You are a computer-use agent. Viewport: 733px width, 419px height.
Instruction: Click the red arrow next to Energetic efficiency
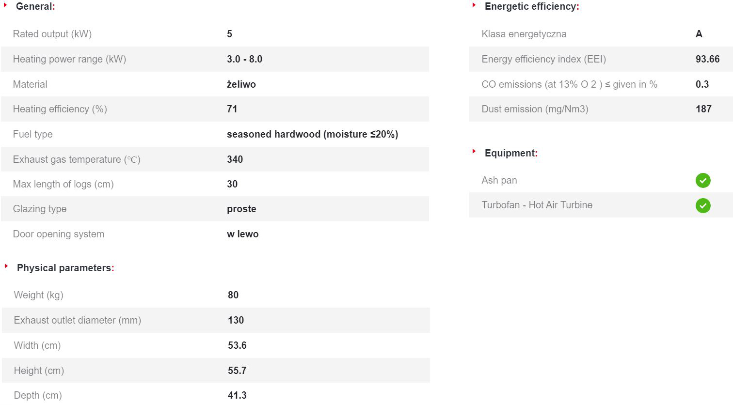click(x=474, y=5)
